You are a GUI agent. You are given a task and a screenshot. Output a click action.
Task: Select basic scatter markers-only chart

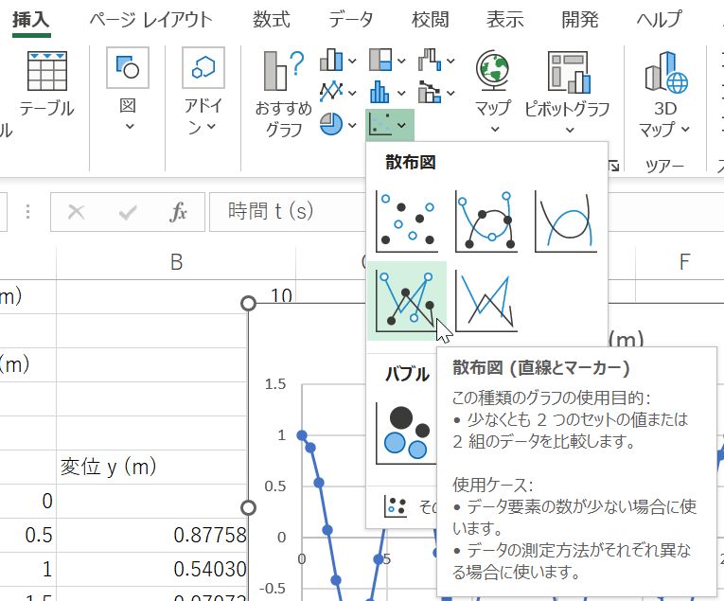tap(407, 221)
